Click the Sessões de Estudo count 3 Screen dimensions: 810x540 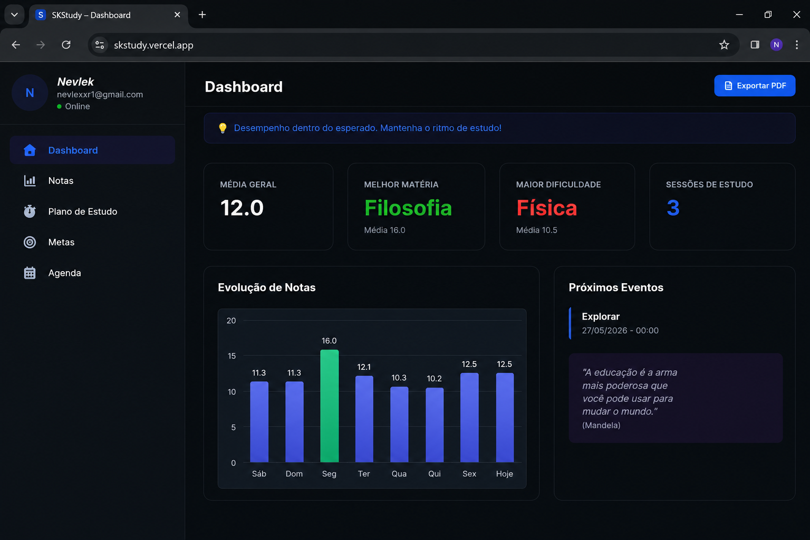tap(673, 208)
